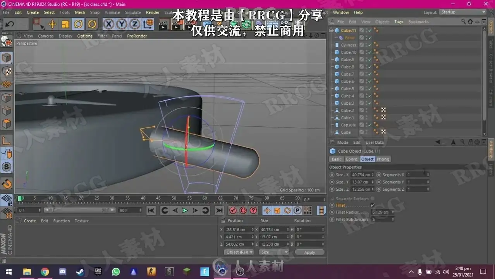The width and height of the screenshot is (495, 279).
Task: Toggle Enable Snap magnet icon
Action: coord(7,183)
